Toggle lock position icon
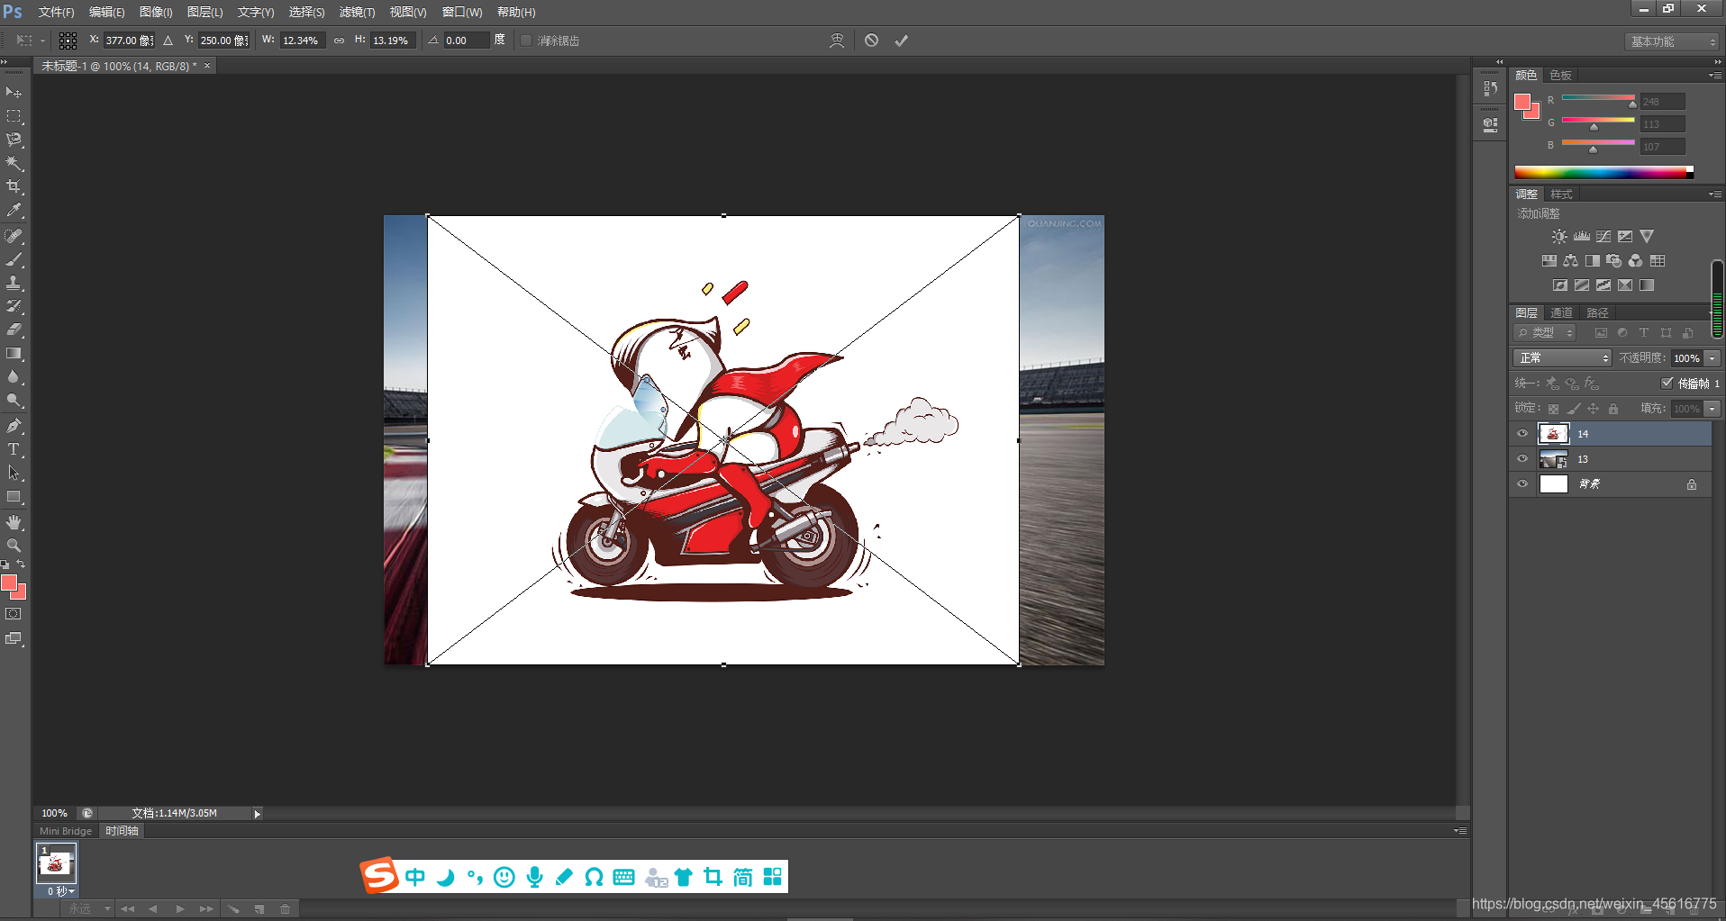 click(x=1594, y=409)
